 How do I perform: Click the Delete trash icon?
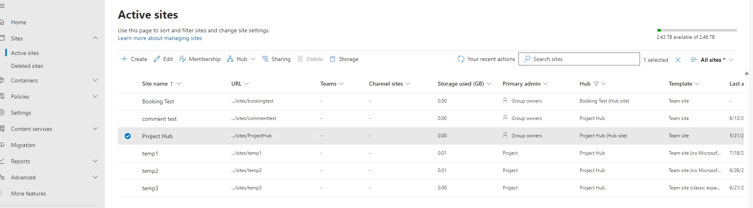point(300,59)
